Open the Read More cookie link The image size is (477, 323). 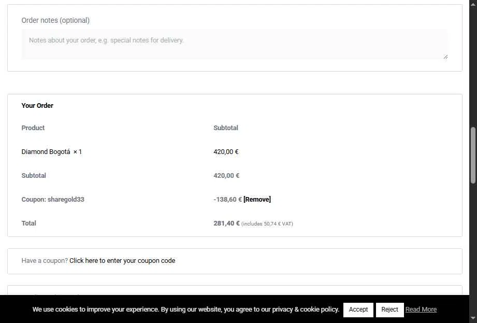coord(421,310)
